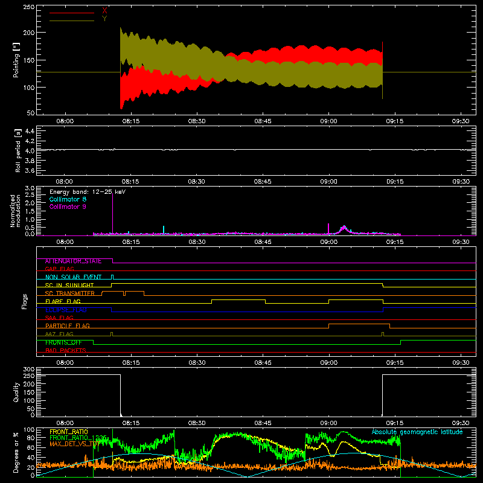Click the PARTICLE_FLAG label
This screenshot has height=483, width=483.
coord(68,326)
